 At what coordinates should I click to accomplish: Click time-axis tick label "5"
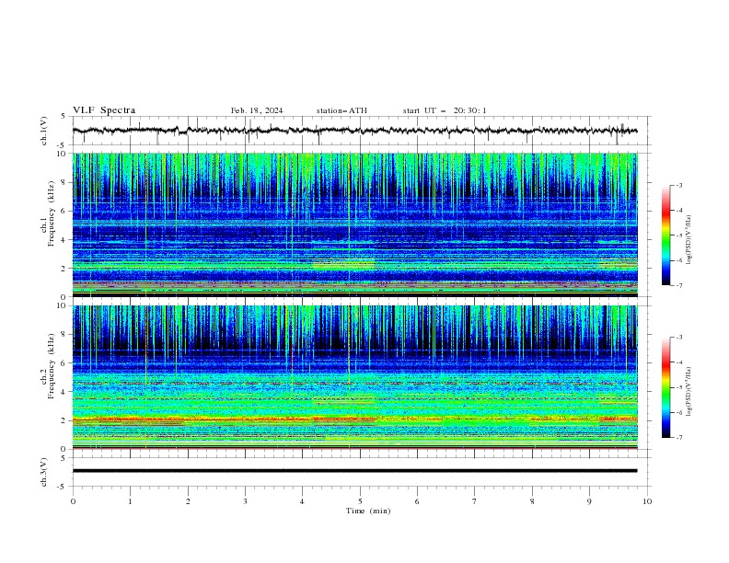click(x=360, y=501)
